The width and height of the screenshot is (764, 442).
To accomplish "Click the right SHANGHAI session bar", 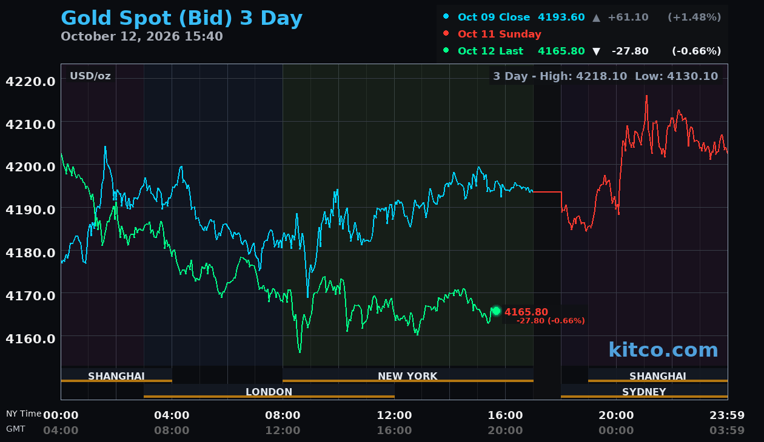I will (658, 376).
